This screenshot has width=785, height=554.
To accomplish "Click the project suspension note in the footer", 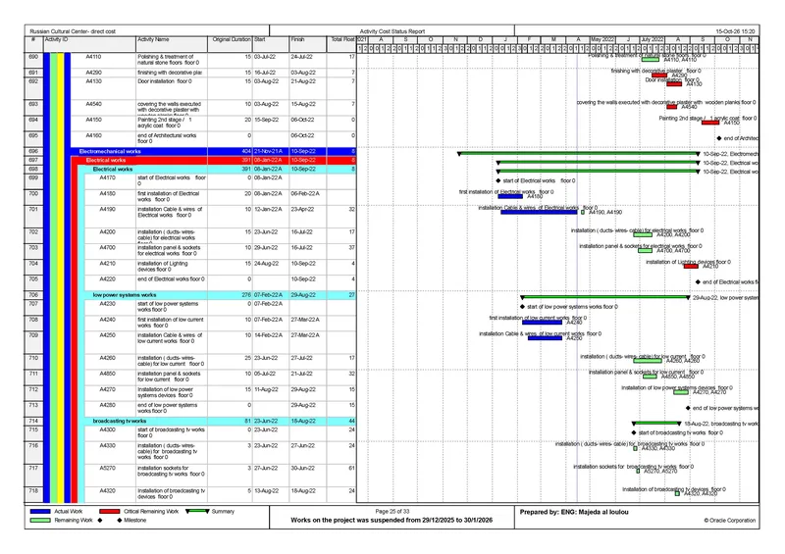I will click(x=392, y=521).
